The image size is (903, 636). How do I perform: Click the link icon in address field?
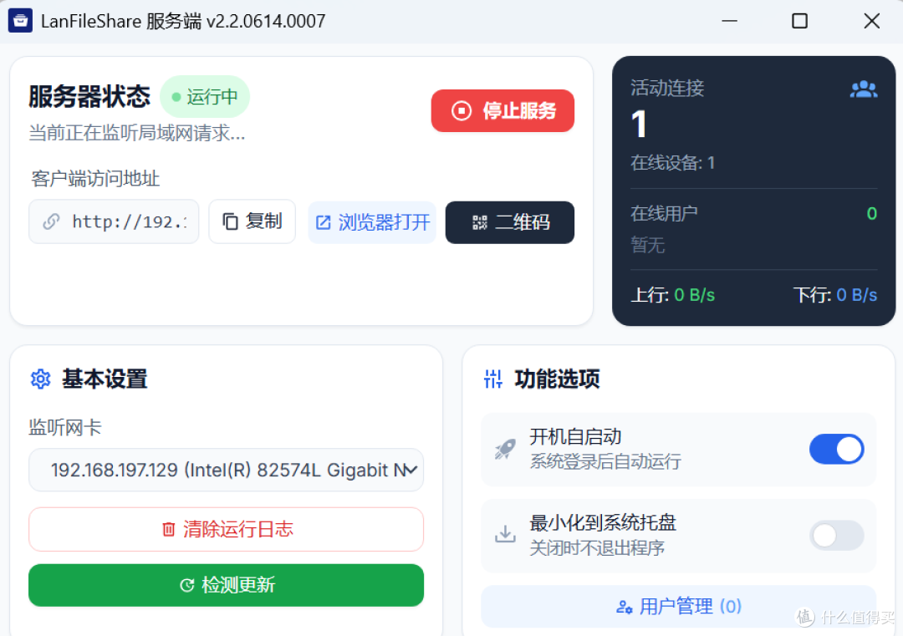(51, 221)
